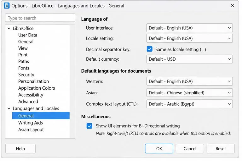The height and width of the screenshot is (161, 242).
Task: Select Personalization in the tree
Action: pyautogui.click(x=33, y=81)
